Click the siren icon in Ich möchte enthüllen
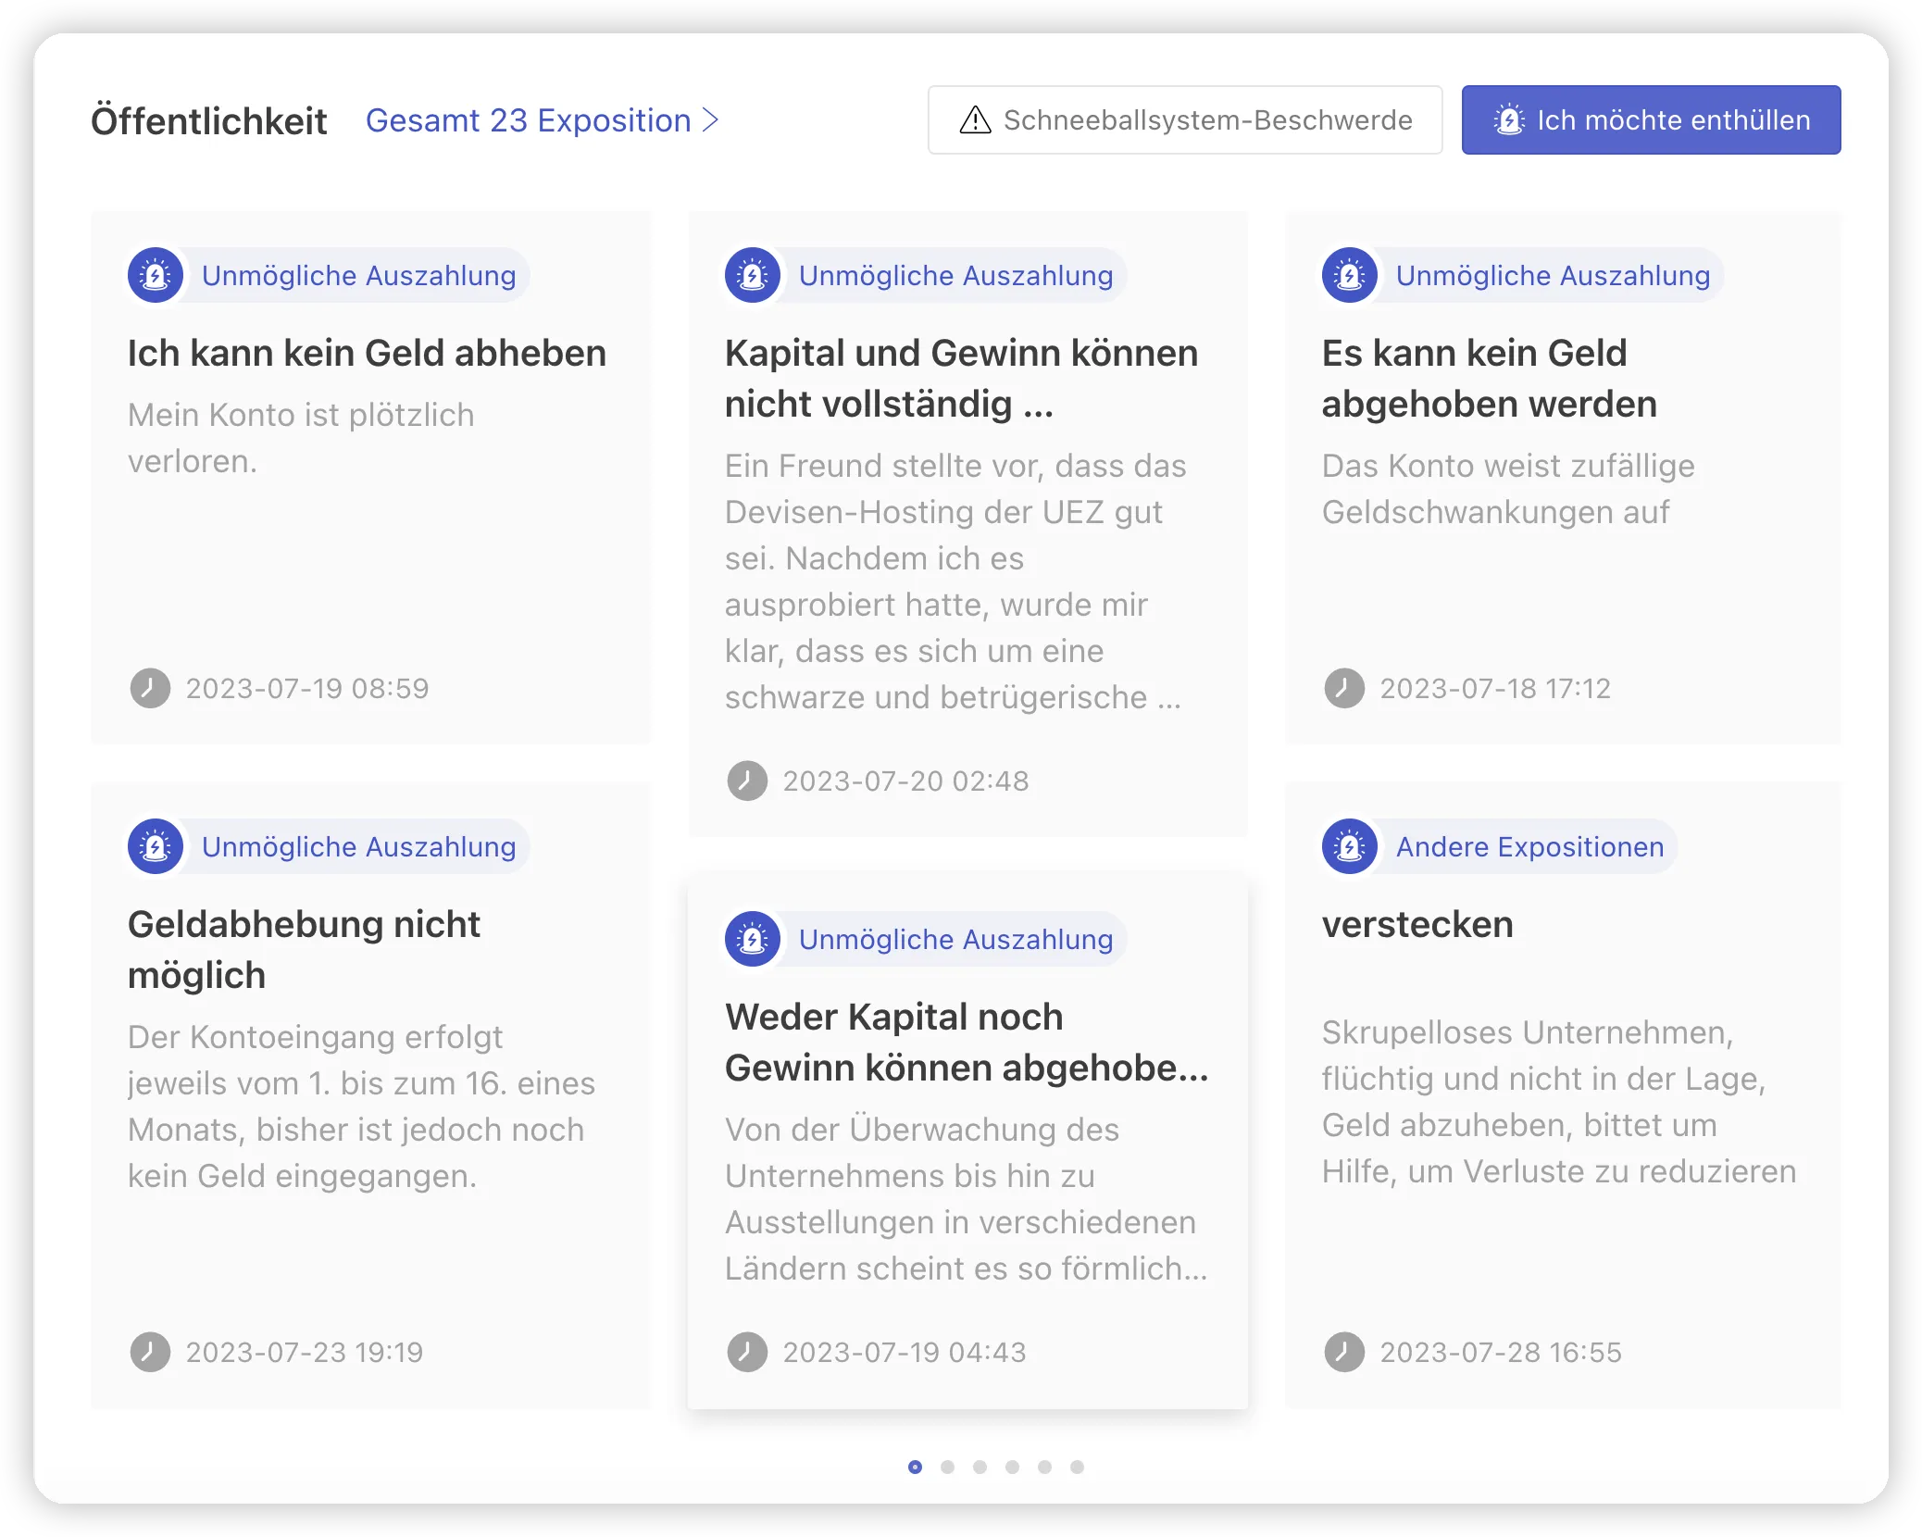The height and width of the screenshot is (1537, 1922). point(1509,120)
